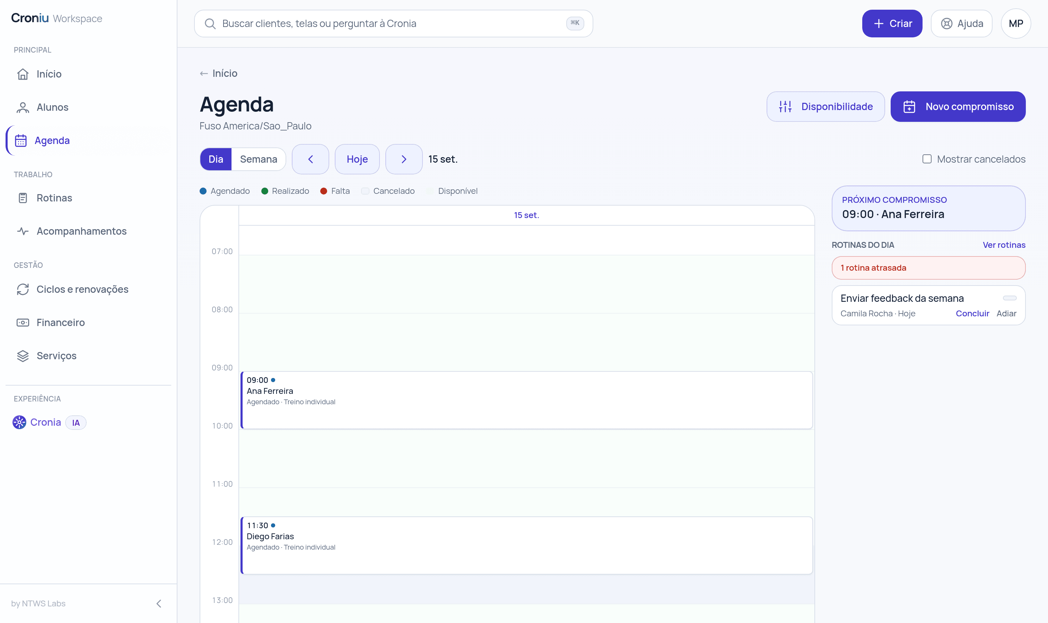Go back via the Início breadcrumb
This screenshot has height=623, width=1048.
point(219,73)
